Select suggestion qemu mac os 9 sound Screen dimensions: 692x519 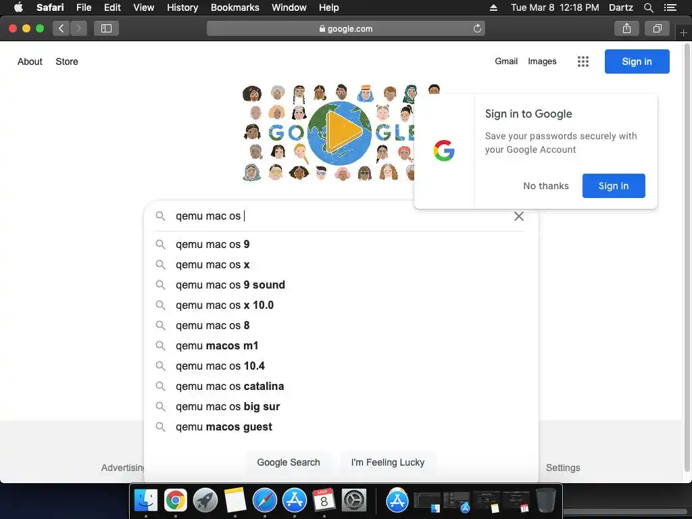tap(340, 285)
